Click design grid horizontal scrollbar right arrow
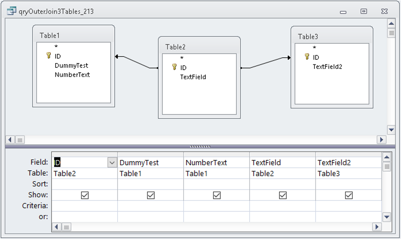Viewport: 401px width, 240px height. click(x=377, y=227)
